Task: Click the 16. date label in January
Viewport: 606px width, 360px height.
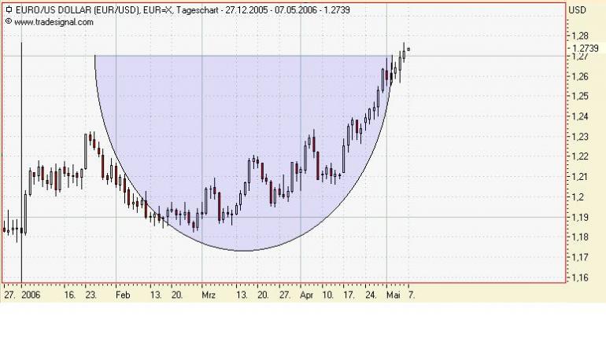Action: tap(69, 296)
